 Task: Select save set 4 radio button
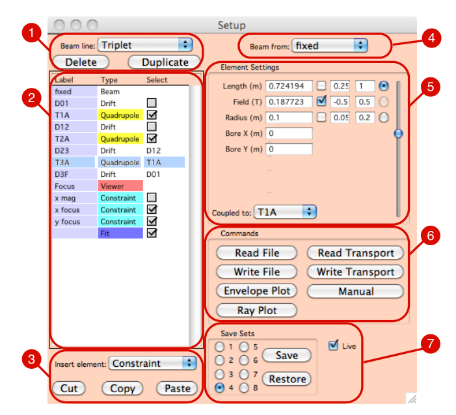click(x=220, y=388)
